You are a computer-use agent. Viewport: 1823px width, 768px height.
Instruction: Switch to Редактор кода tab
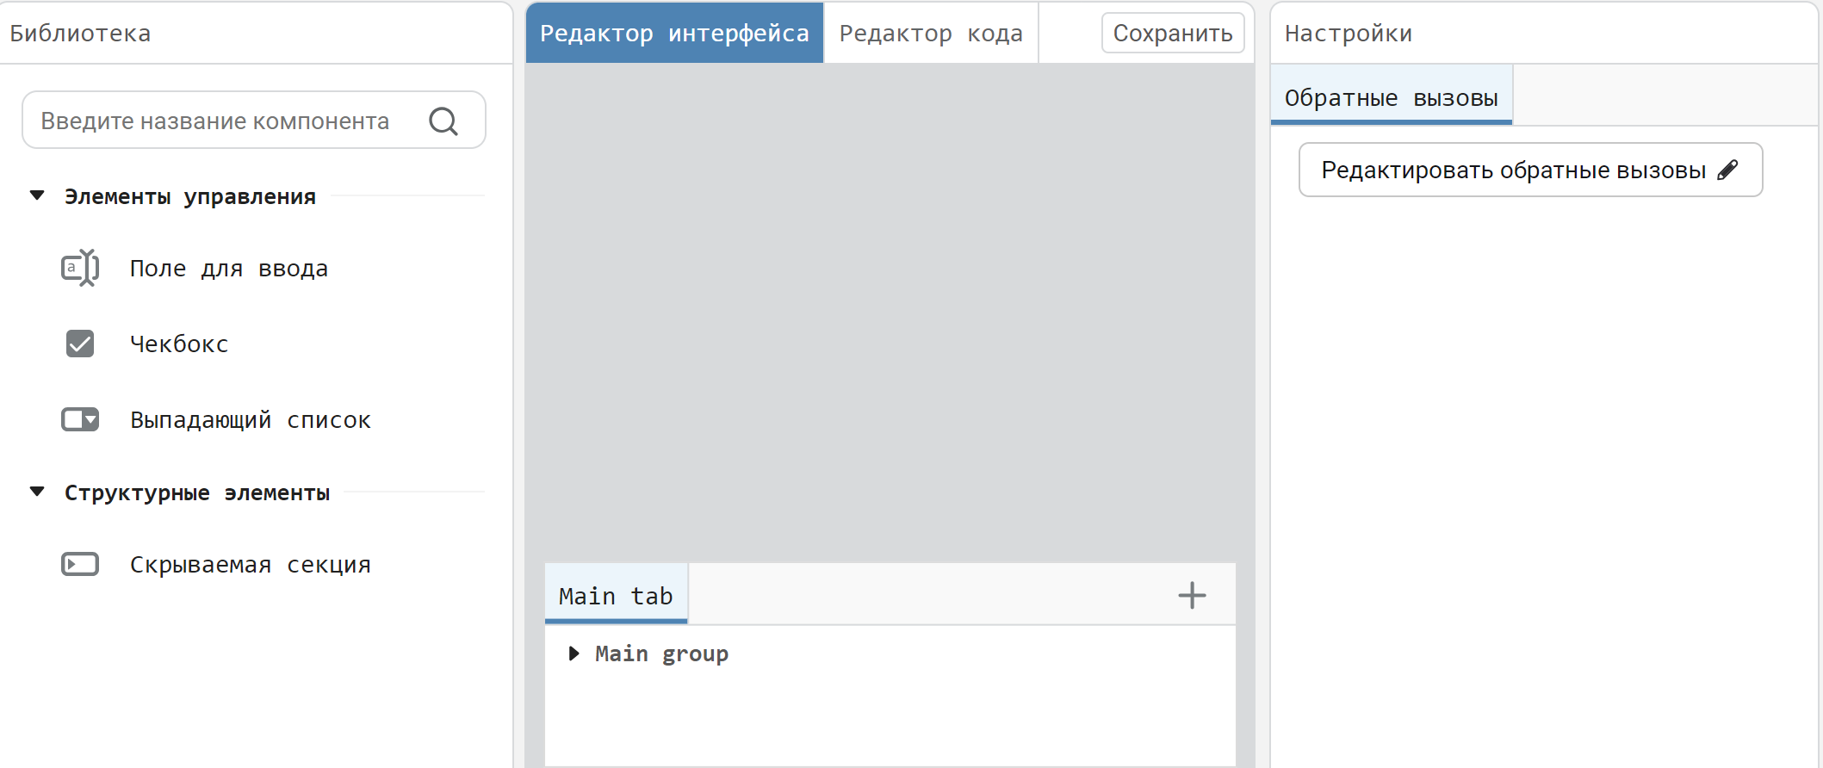(931, 33)
